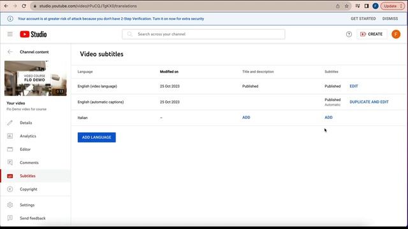Screen dimensions: 408x229
Task: Click the Send feedback icon
Action: point(10,218)
